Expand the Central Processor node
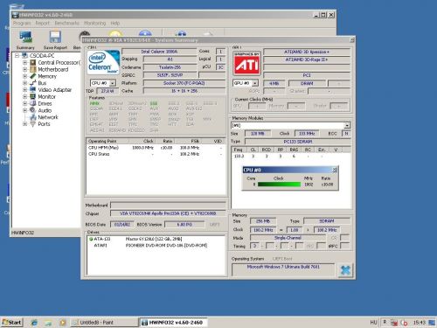This screenshot has width=437, height=328. [25, 63]
